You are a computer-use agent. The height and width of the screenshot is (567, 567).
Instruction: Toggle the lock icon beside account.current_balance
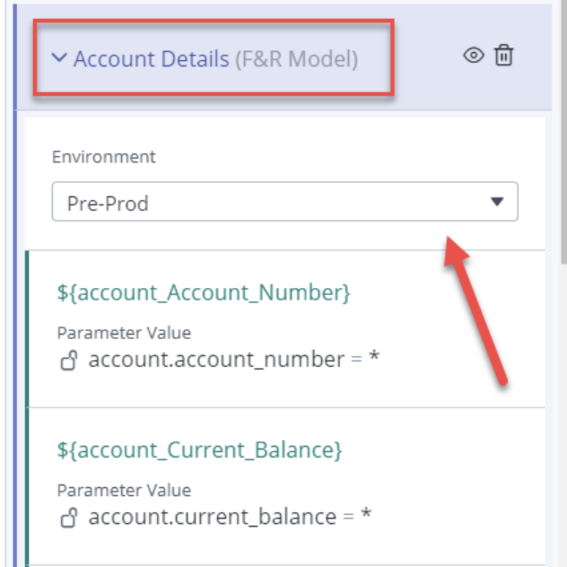(x=69, y=518)
